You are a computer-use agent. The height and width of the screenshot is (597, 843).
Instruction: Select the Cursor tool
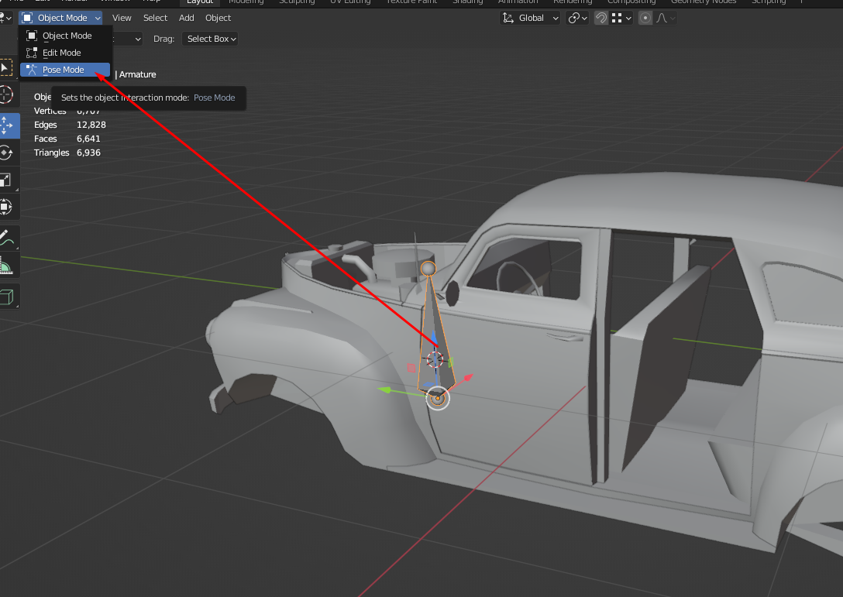pos(6,95)
